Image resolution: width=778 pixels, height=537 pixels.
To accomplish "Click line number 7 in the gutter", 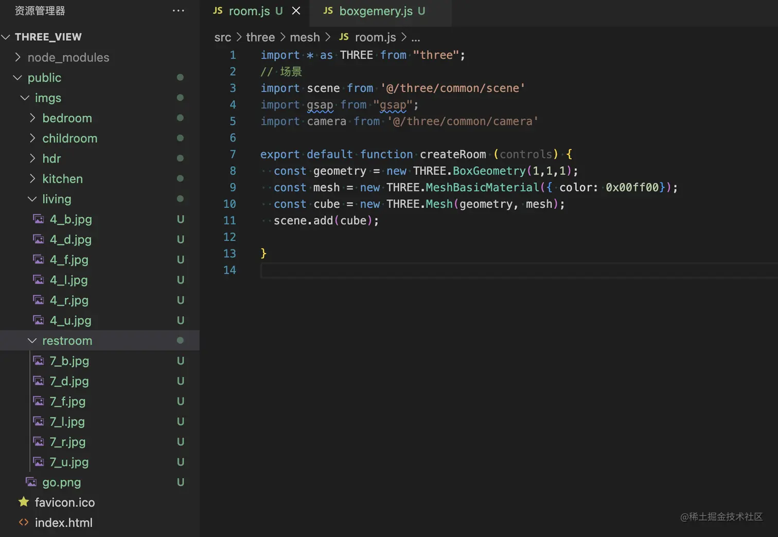I will pos(233,154).
